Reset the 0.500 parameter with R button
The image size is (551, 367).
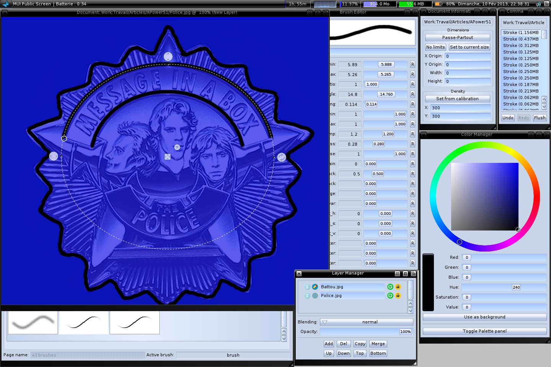pos(412,174)
